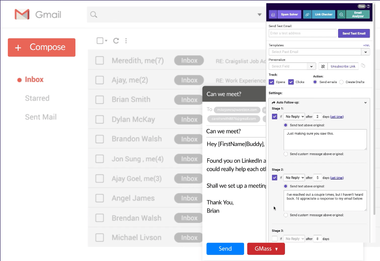The image size is (380, 261).
Task: Click the Stage 1 follow-up message textarea
Action: 325,139
